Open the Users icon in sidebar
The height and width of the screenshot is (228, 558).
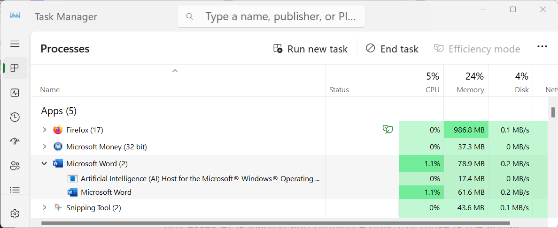[x=15, y=166]
